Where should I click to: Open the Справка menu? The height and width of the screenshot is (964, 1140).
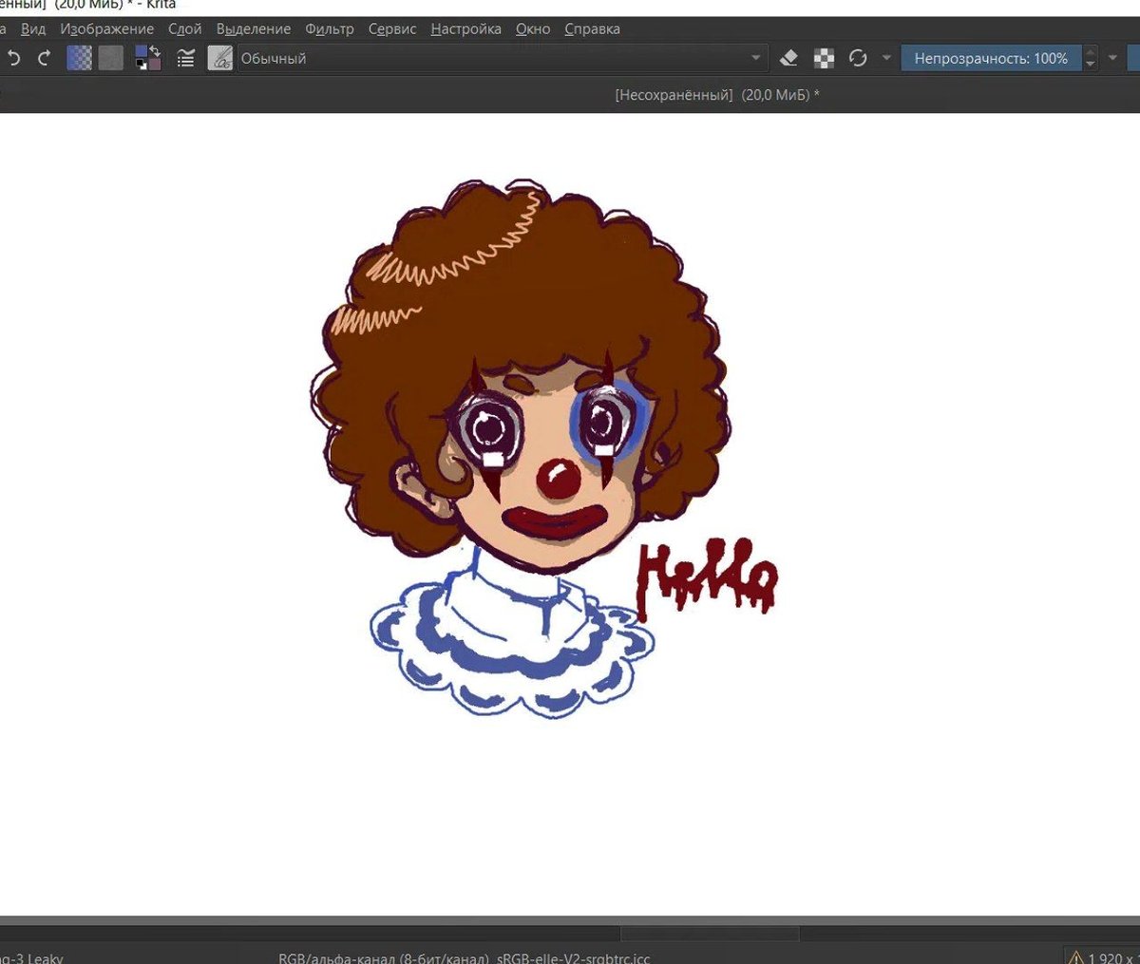[592, 28]
